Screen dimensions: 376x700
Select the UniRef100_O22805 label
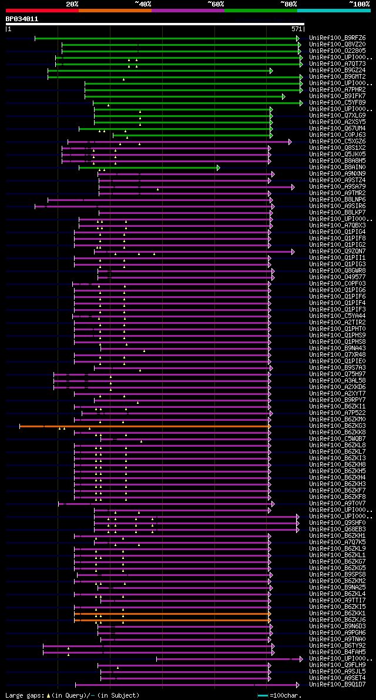(337, 51)
